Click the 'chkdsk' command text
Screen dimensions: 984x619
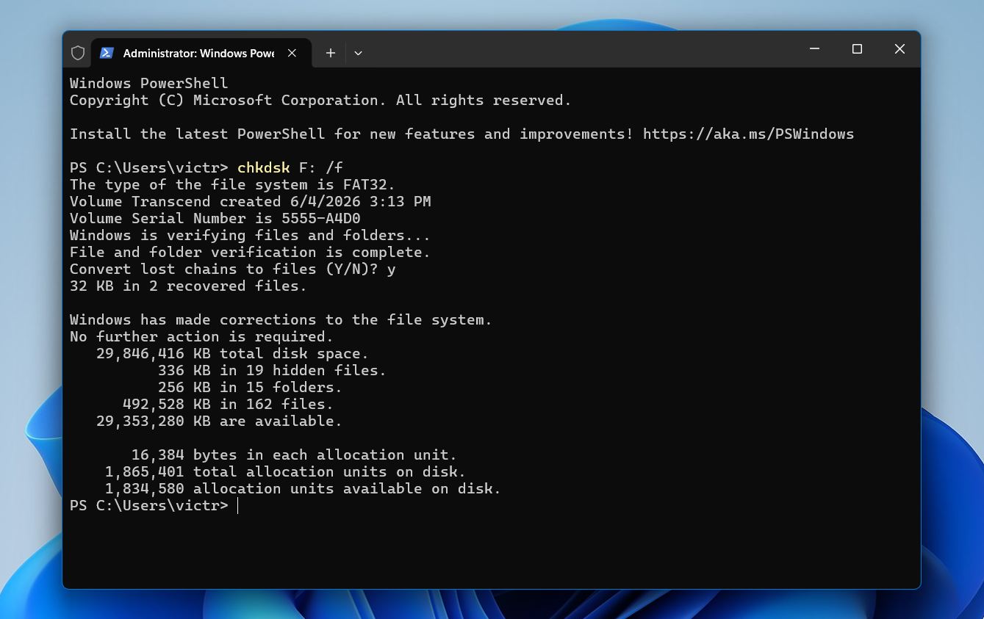tap(264, 168)
